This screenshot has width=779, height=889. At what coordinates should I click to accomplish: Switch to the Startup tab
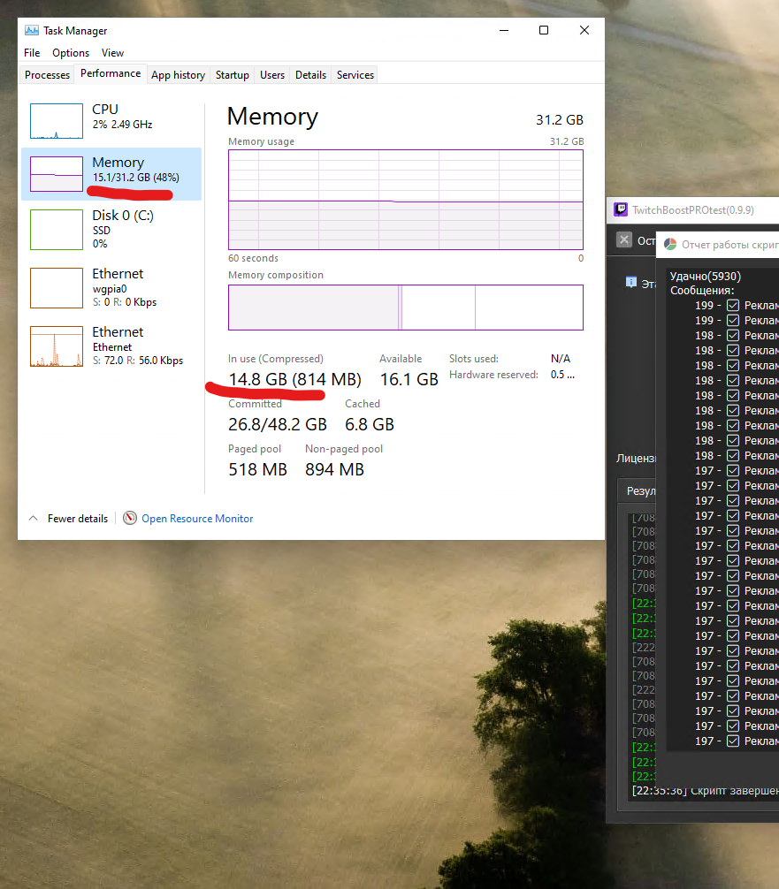[x=232, y=75]
